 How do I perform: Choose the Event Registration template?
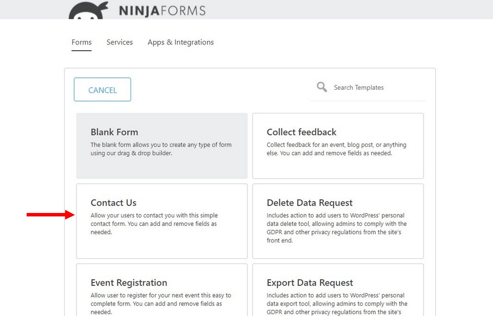[x=162, y=290]
